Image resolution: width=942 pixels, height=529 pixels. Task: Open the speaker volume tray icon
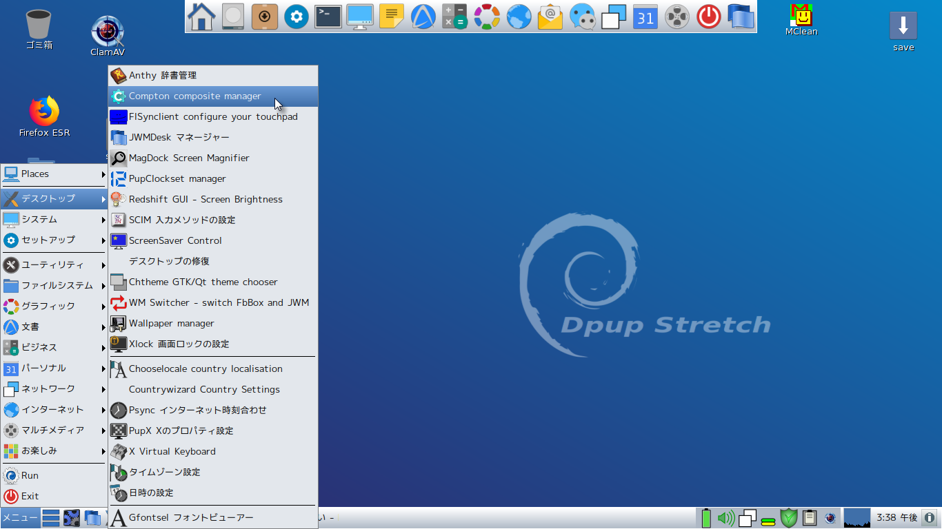(x=726, y=518)
